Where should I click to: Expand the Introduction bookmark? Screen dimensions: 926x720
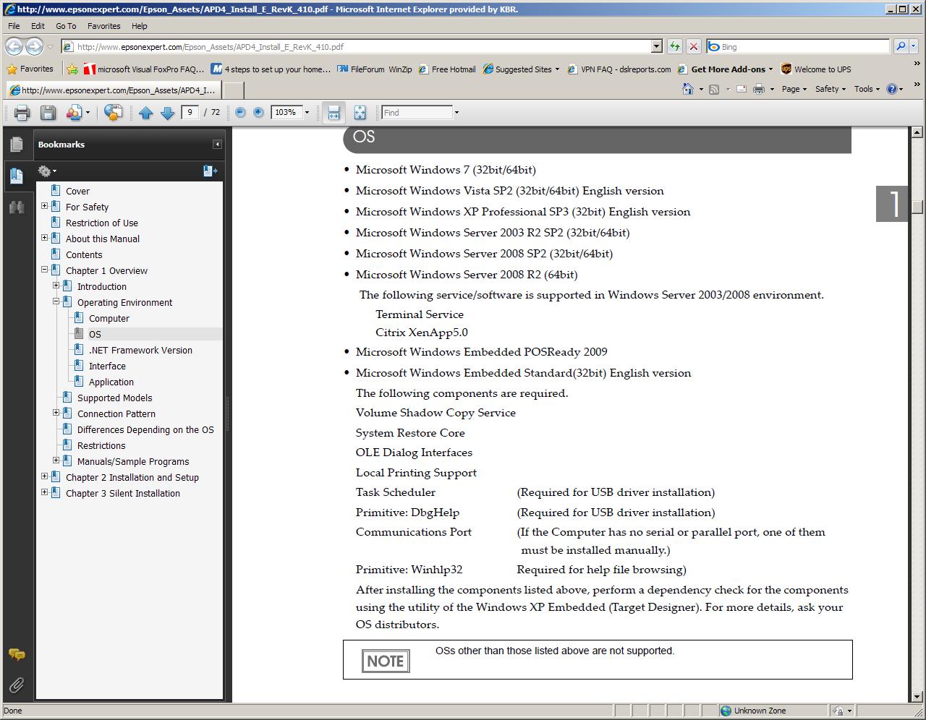56,286
